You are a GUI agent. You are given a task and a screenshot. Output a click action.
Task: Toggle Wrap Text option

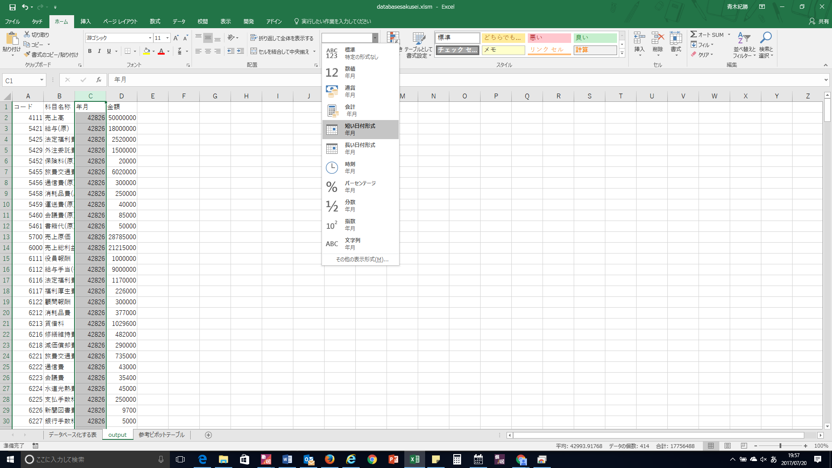click(x=282, y=38)
